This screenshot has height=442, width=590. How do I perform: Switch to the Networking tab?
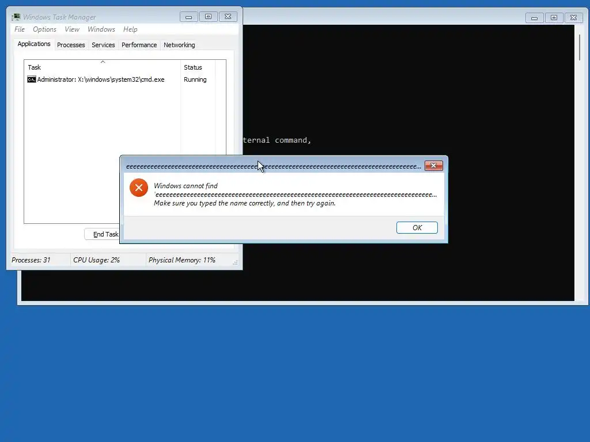click(x=179, y=45)
